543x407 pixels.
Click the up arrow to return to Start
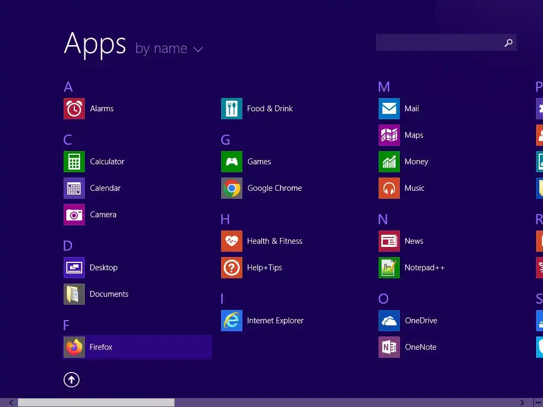(72, 379)
